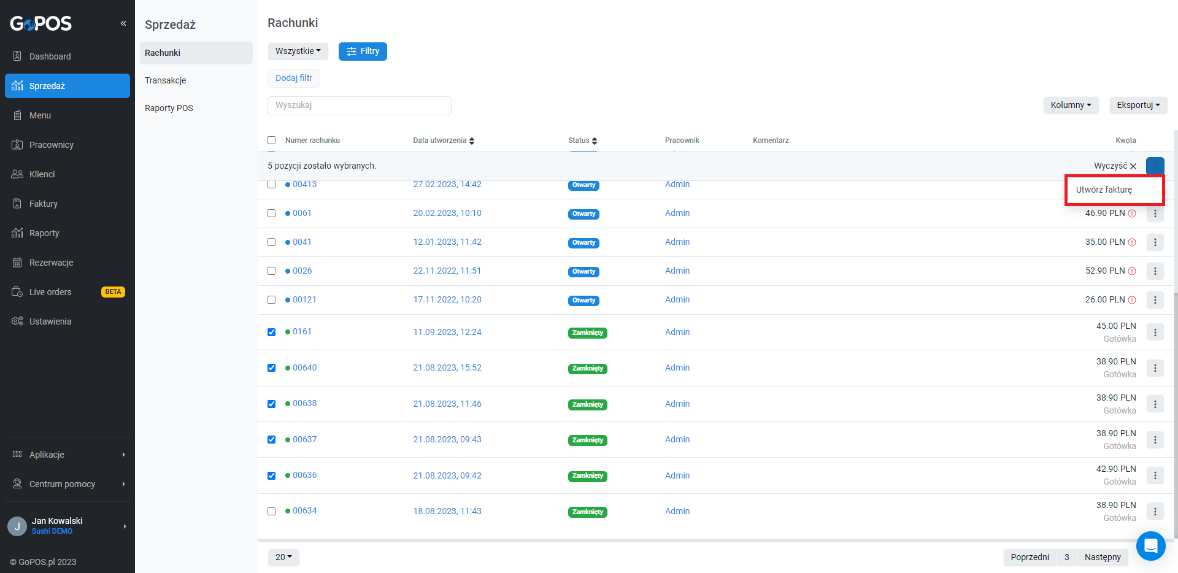This screenshot has width=1178, height=573.
Task: Open receipt number 00640 link
Action: tap(305, 367)
